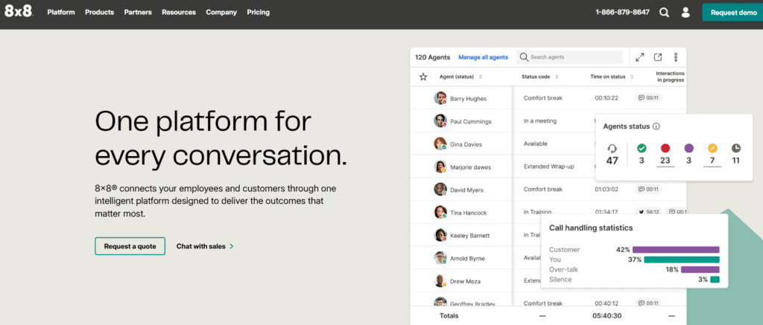Open the Chat with sales link

(204, 246)
